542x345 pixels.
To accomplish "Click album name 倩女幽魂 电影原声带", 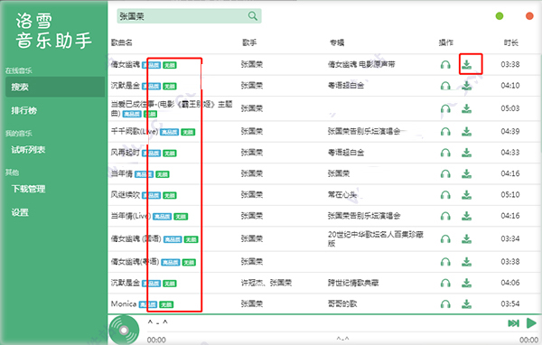I will 361,64.
